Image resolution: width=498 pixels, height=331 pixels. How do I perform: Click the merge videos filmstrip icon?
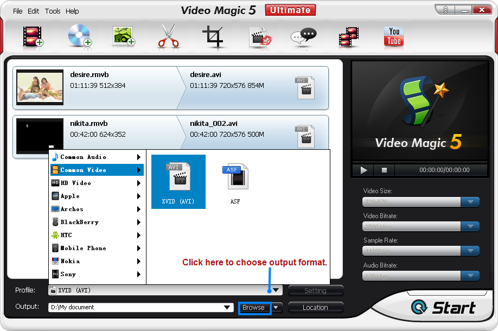(x=348, y=37)
